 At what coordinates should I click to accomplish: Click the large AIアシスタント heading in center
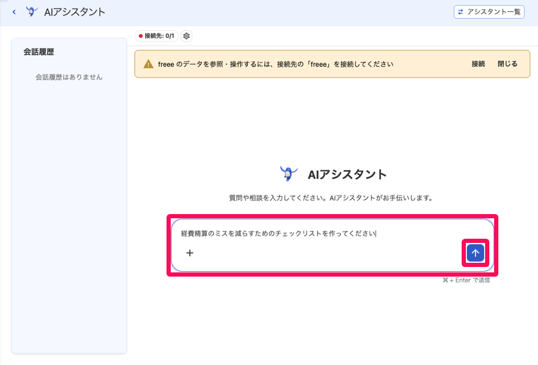click(x=347, y=174)
